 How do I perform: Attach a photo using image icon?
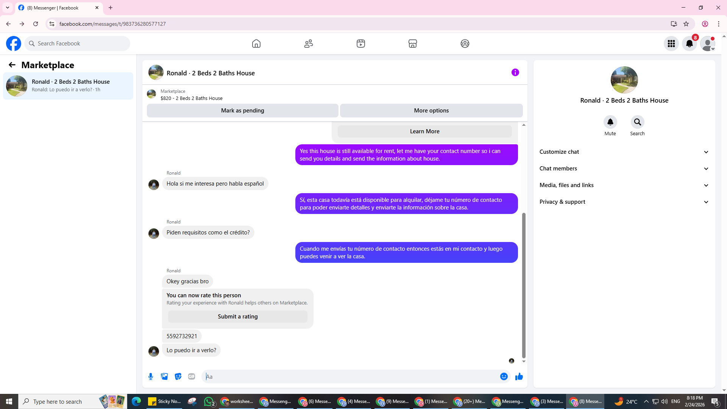(164, 376)
